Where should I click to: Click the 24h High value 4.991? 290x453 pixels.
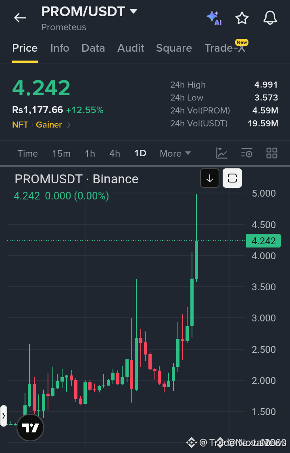point(266,85)
